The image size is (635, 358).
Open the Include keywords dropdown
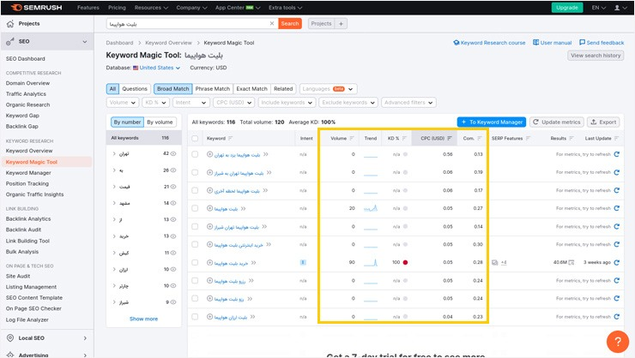pos(287,103)
